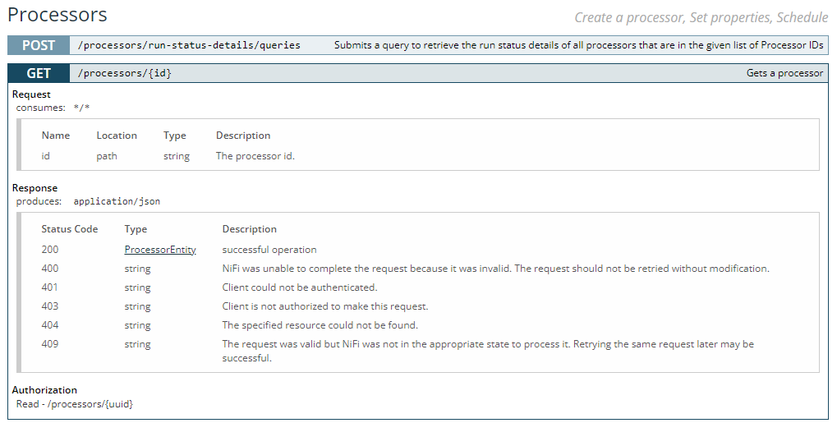Click the 'Client could not be authenticated.' description

click(300, 287)
